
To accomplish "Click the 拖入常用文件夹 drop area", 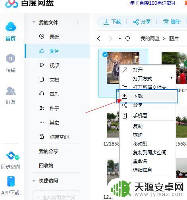I will click(56, 195).
